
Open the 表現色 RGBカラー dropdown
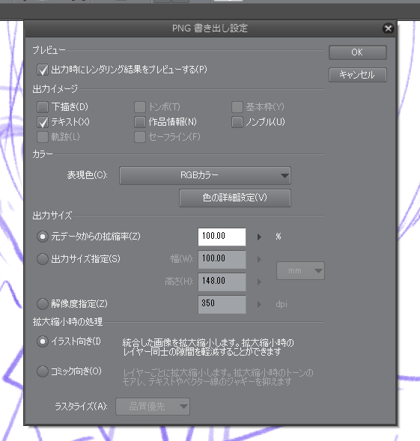click(x=205, y=175)
